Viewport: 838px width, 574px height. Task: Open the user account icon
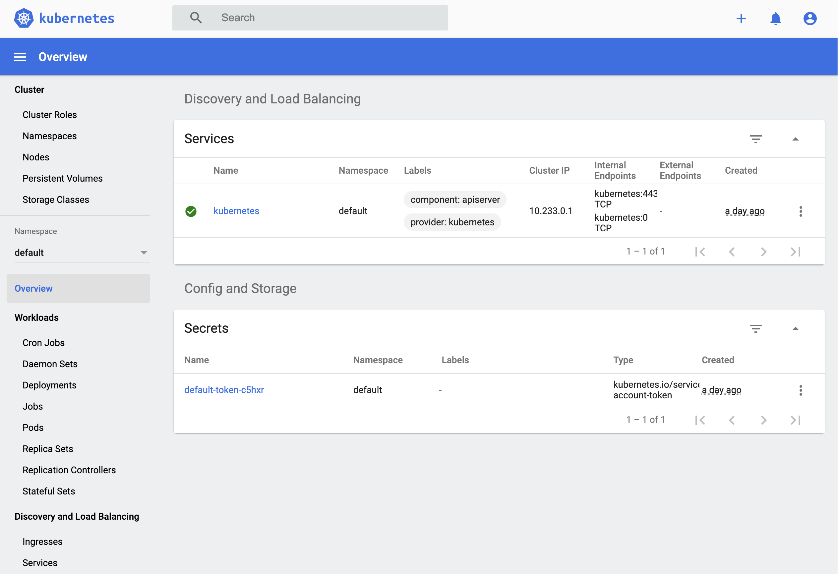[810, 18]
